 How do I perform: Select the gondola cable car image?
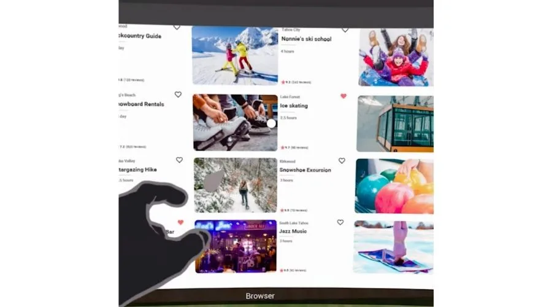pos(395,123)
